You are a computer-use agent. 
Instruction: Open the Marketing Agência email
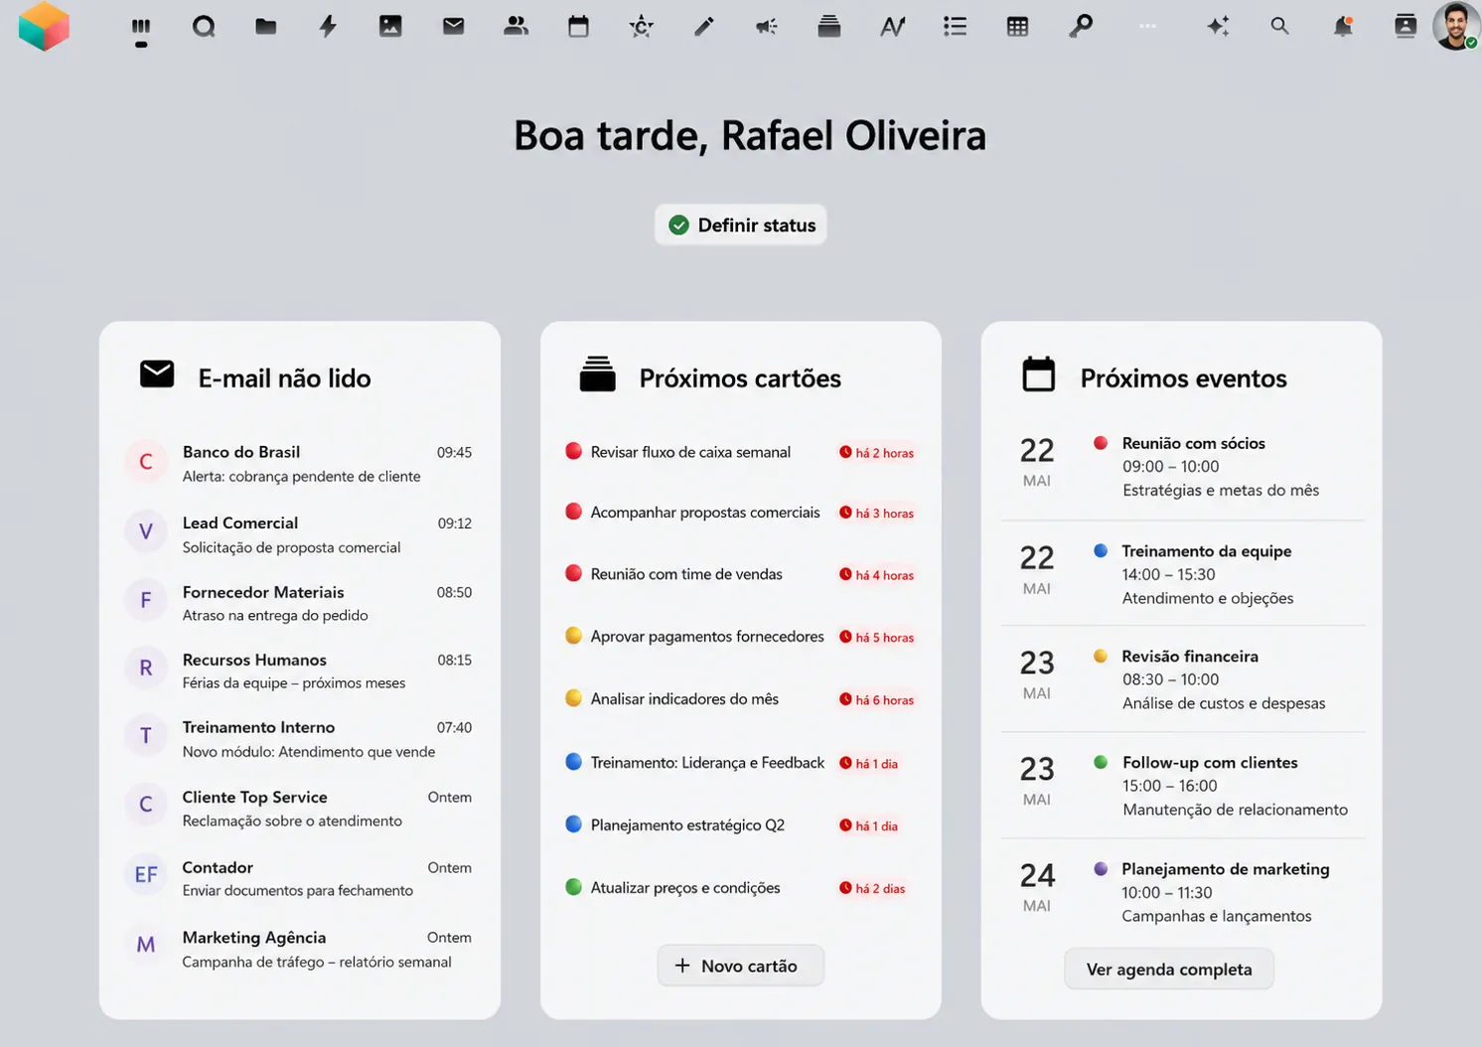(299, 949)
